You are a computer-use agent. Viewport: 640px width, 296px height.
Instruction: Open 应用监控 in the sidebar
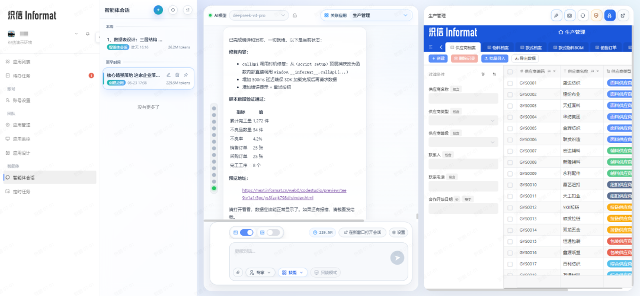(x=50, y=139)
